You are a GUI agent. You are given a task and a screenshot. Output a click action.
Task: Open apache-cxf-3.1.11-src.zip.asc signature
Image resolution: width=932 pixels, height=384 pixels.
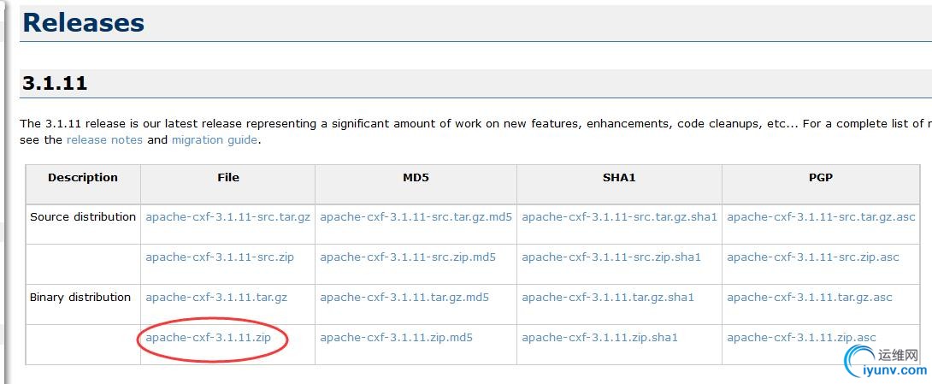click(x=813, y=257)
